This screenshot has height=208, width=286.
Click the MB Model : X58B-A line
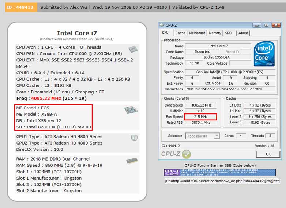(x=37, y=114)
